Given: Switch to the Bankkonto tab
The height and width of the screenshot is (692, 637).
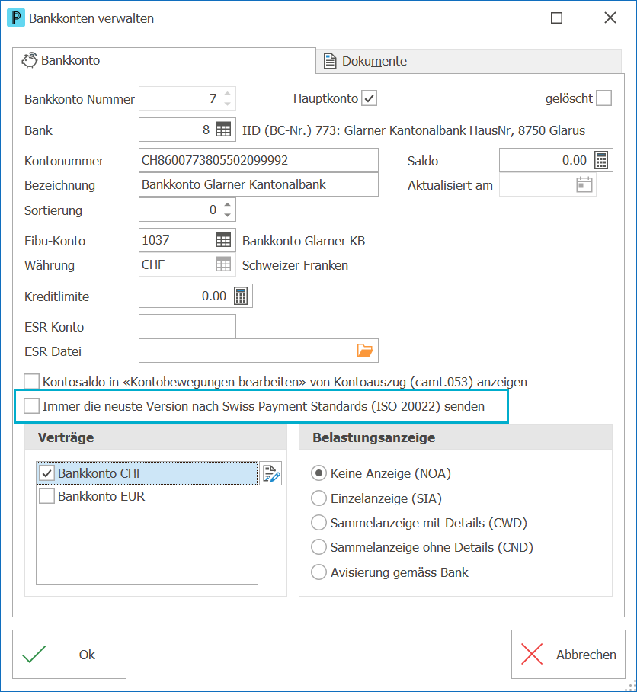Looking at the screenshot, I should tap(164, 60).
